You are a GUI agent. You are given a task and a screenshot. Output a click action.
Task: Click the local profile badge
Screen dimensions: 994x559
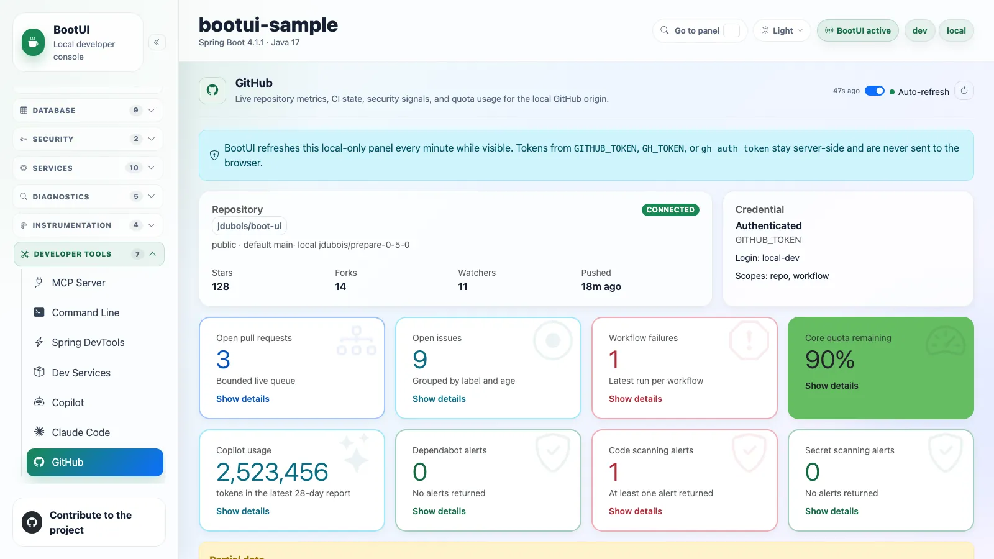pos(956,30)
